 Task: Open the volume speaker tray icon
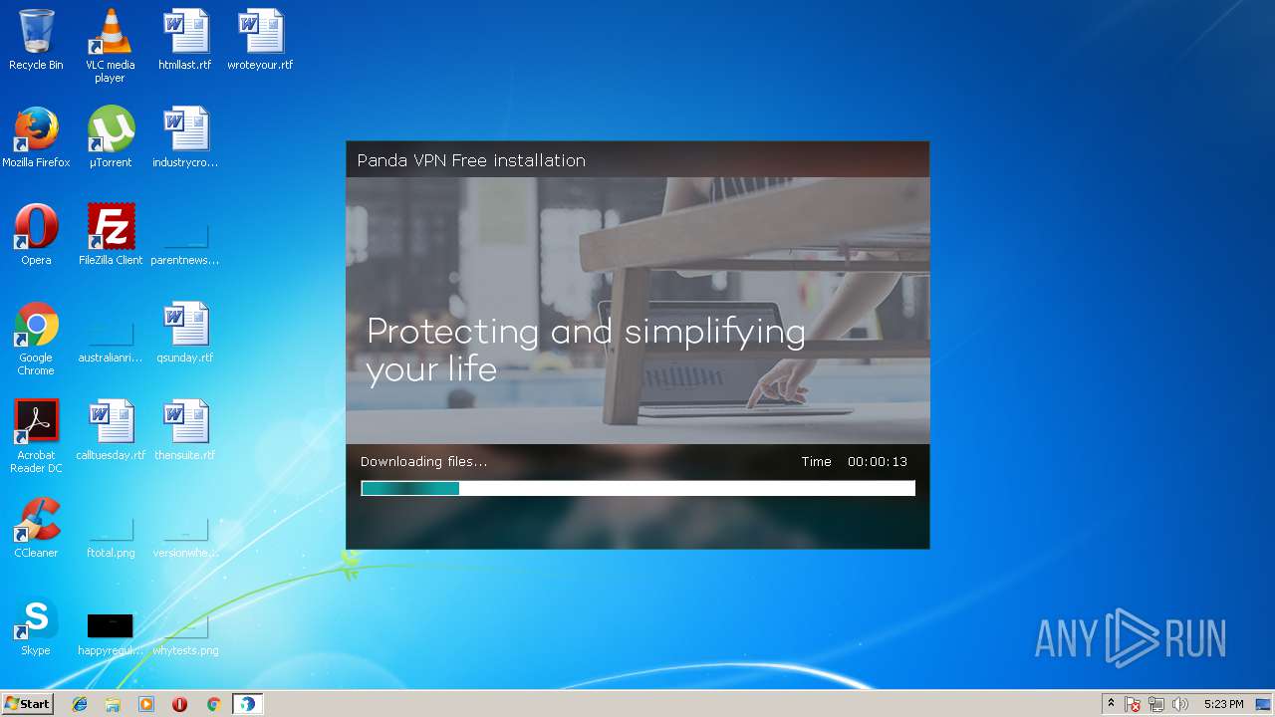click(1180, 705)
